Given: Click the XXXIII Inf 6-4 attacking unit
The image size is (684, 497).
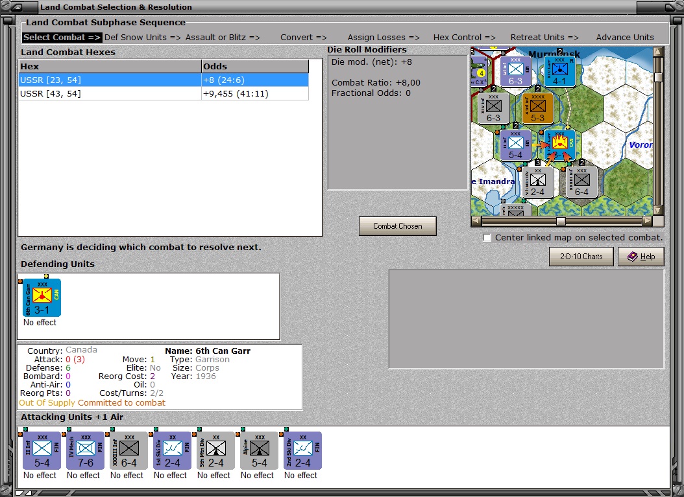Looking at the screenshot, I should tap(128, 450).
